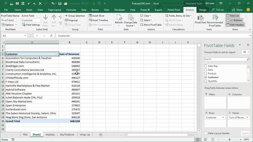
Task: Open the Name Box dropdown
Action: point(25,36)
